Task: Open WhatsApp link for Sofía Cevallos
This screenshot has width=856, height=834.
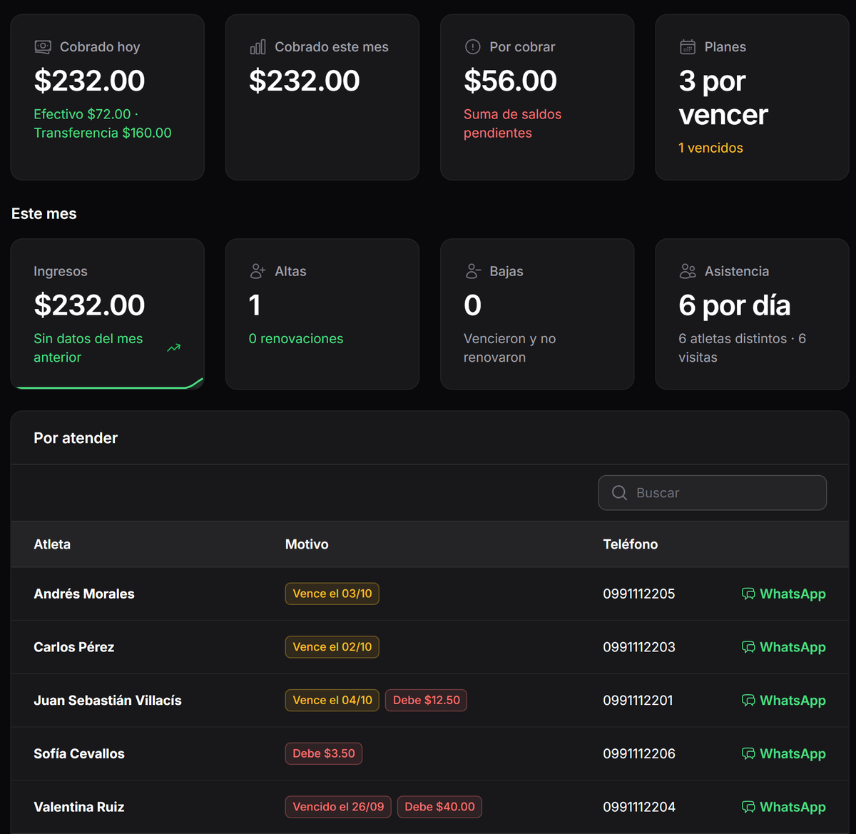Action: (784, 753)
